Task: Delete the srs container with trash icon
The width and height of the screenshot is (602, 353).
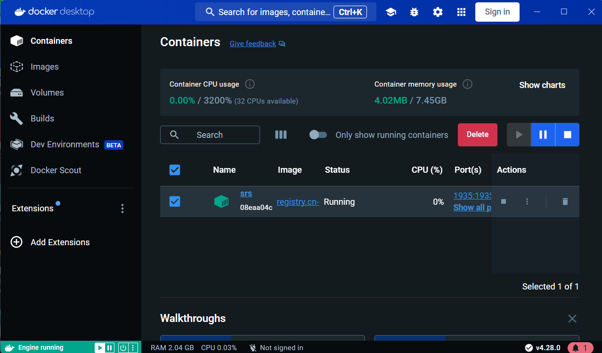Action: (565, 201)
